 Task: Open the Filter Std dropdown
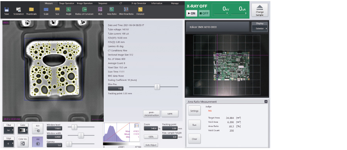pyautogui.click(x=9, y=130)
